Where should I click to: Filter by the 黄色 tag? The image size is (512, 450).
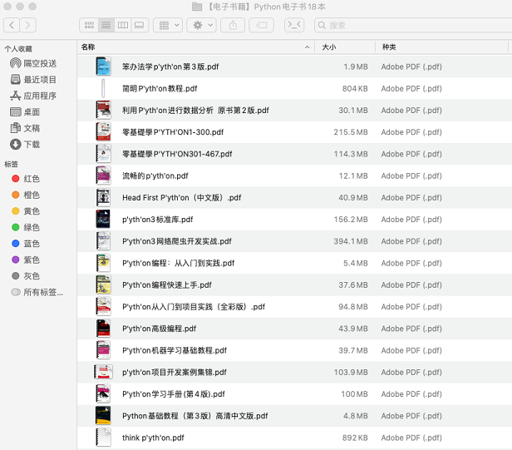click(x=26, y=210)
